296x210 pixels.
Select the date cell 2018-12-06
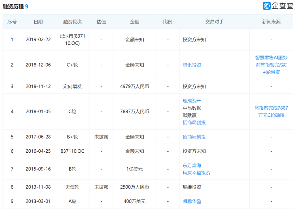click(x=38, y=65)
